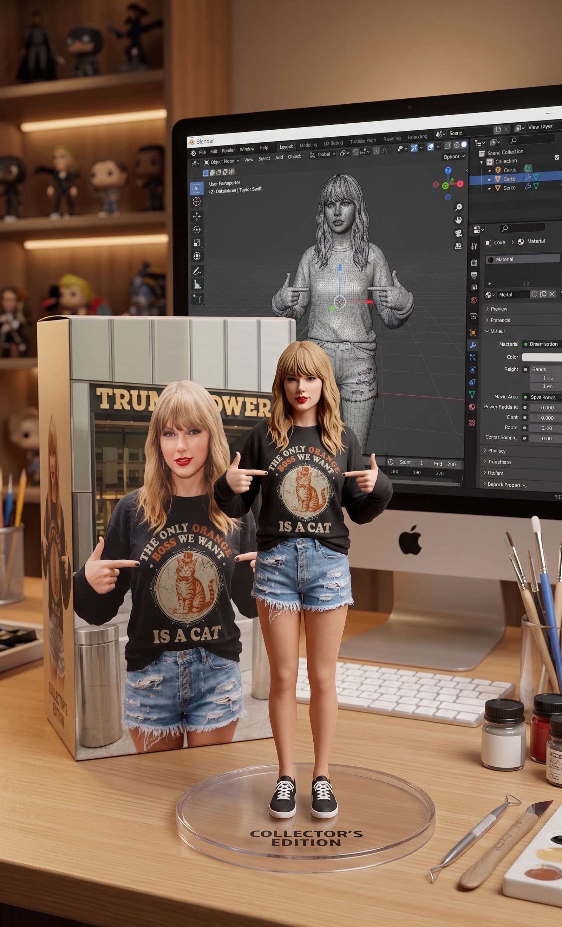Viewport: 562px width, 927px height.
Task: Toggle the green dot beside Orsemisation
Action: click(x=526, y=344)
